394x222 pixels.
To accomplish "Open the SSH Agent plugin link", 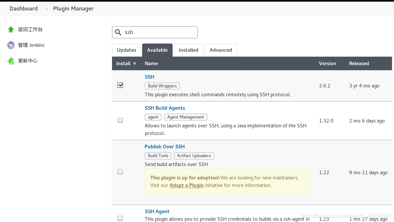I will (x=157, y=212).
